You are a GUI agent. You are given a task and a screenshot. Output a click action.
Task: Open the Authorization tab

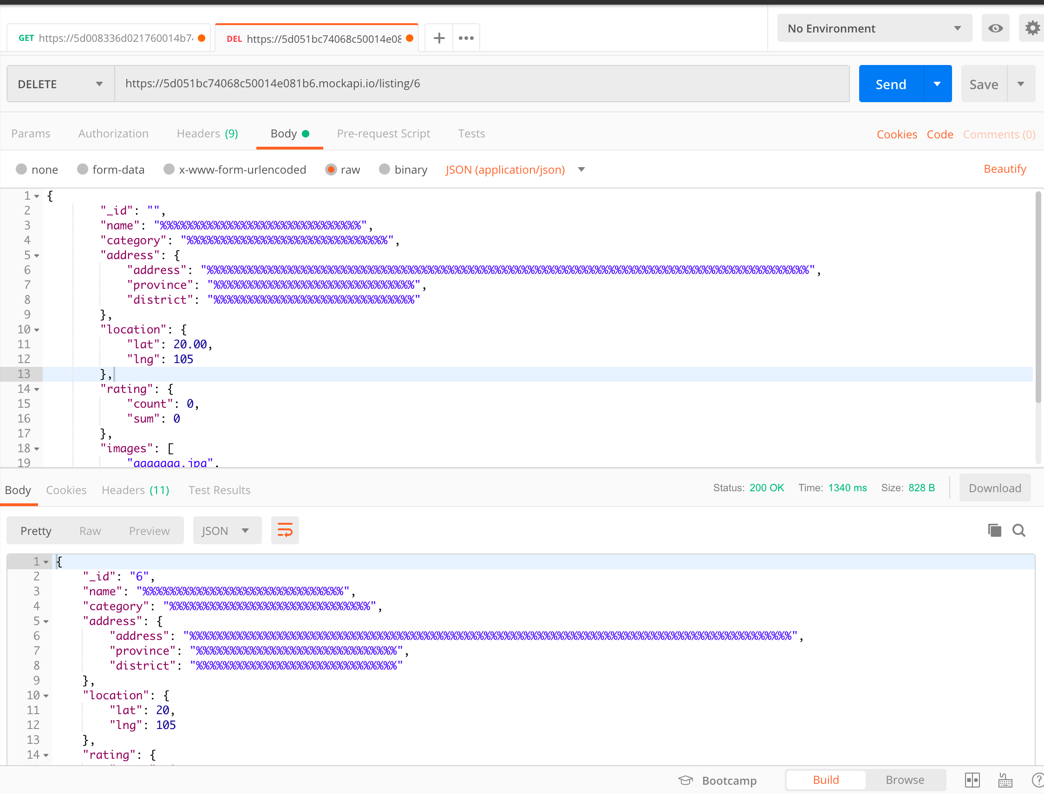click(x=113, y=134)
